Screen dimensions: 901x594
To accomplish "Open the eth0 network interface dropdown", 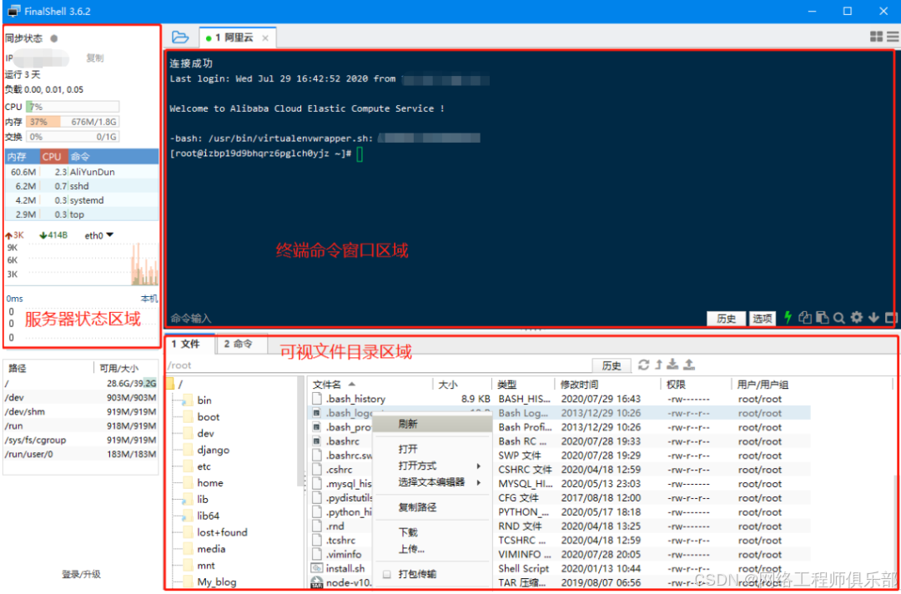I will coord(110,235).
